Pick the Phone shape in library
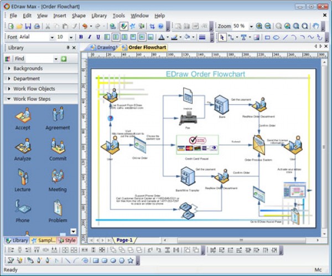 point(23,211)
